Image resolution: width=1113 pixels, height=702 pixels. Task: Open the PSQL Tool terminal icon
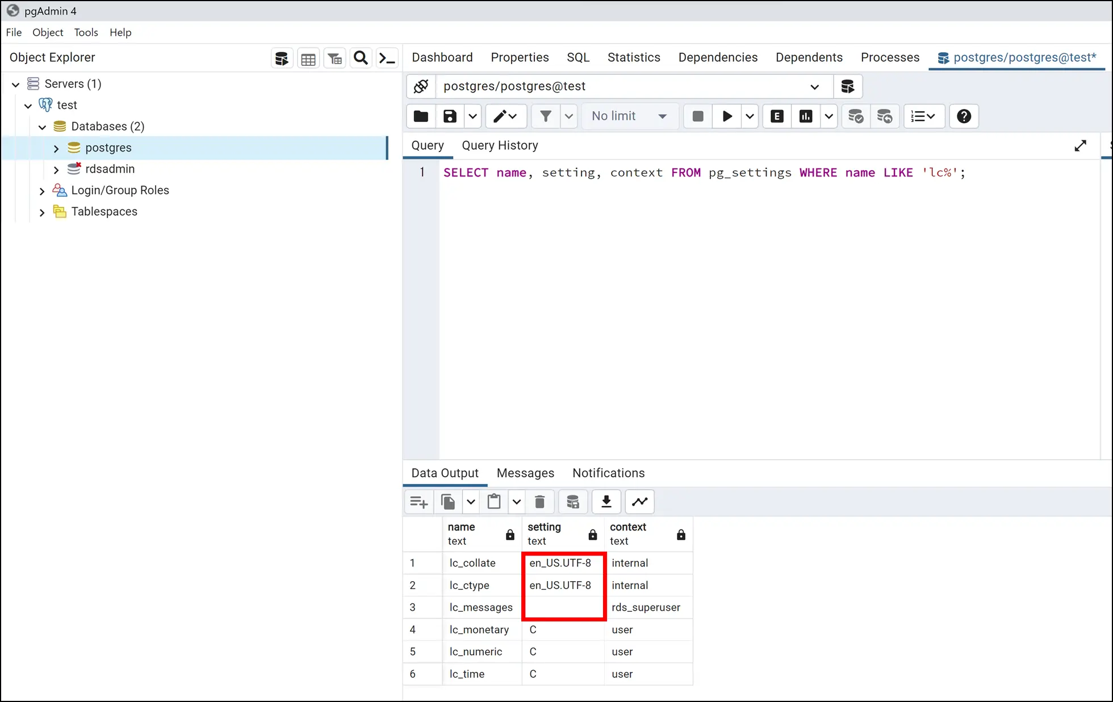(x=387, y=58)
